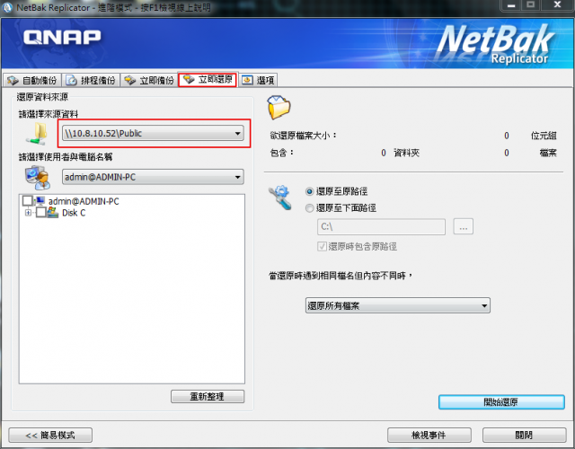Click the 立即備份 tab icon
Image resolution: width=575 pixels, height=449 pixels.
[129, 80]
